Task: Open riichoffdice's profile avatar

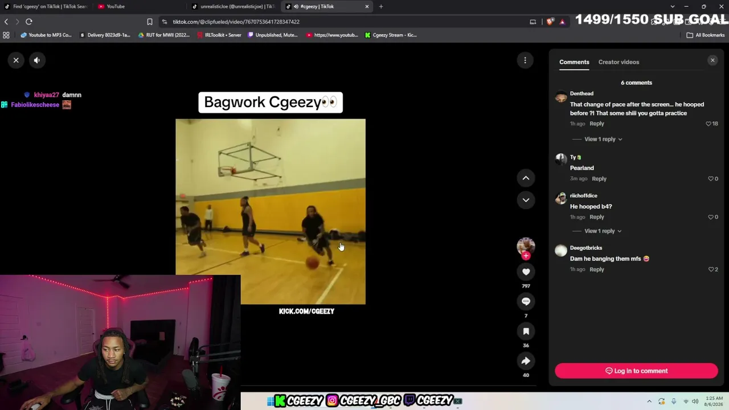Action: click(x=561, y=198)
